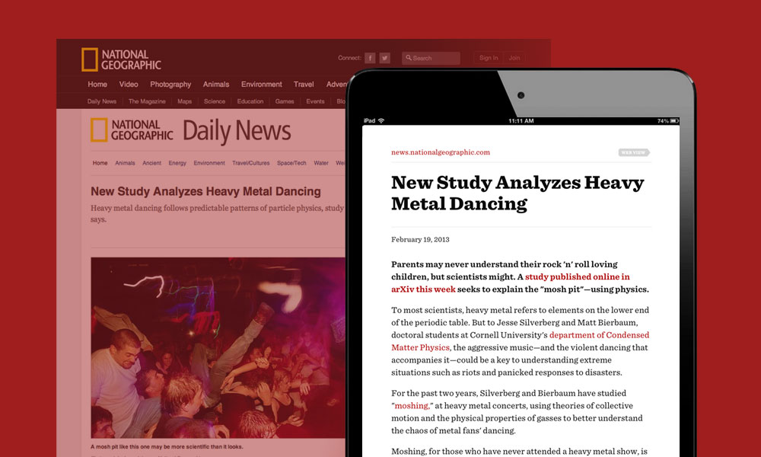This screenshot has width=761, height=457.
Task: Tap the battery icon in the iPad status bar
Action: coord(674,120)
